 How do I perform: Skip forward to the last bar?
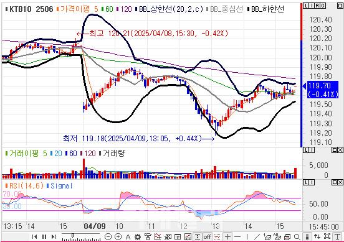[x=54, y=237]
